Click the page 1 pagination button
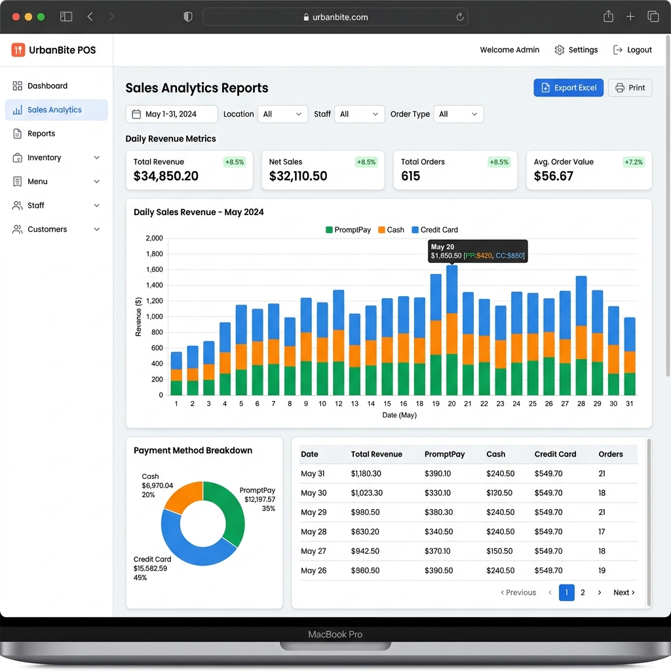 tap(567, 592)
